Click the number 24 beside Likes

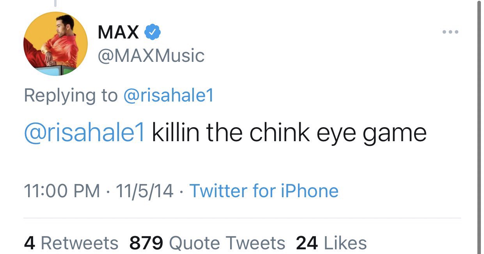(307, 243)
